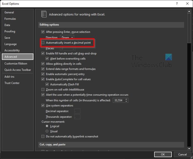Open the Proofing category

pyautogui.click(x=18, y=31)
